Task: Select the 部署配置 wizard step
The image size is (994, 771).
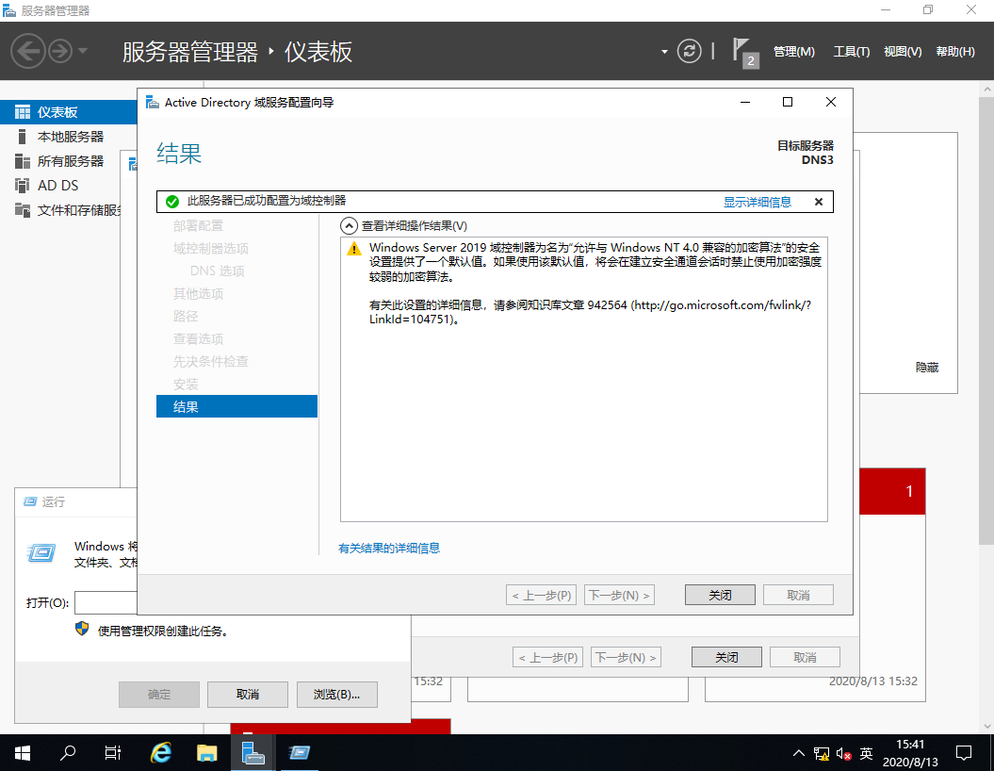Action: pos(199,225)
